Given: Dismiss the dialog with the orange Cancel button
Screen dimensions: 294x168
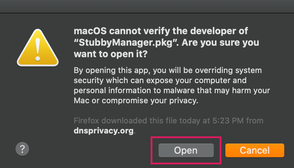Looking at the screenshot, I should tap(254, 150).
